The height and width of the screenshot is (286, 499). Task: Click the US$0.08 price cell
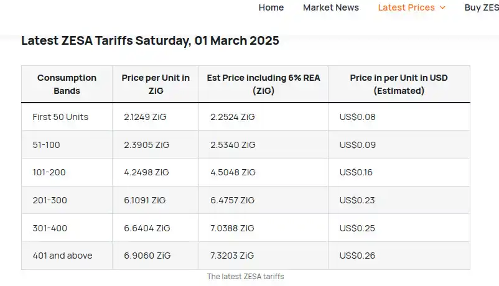[x=399, y=117]
